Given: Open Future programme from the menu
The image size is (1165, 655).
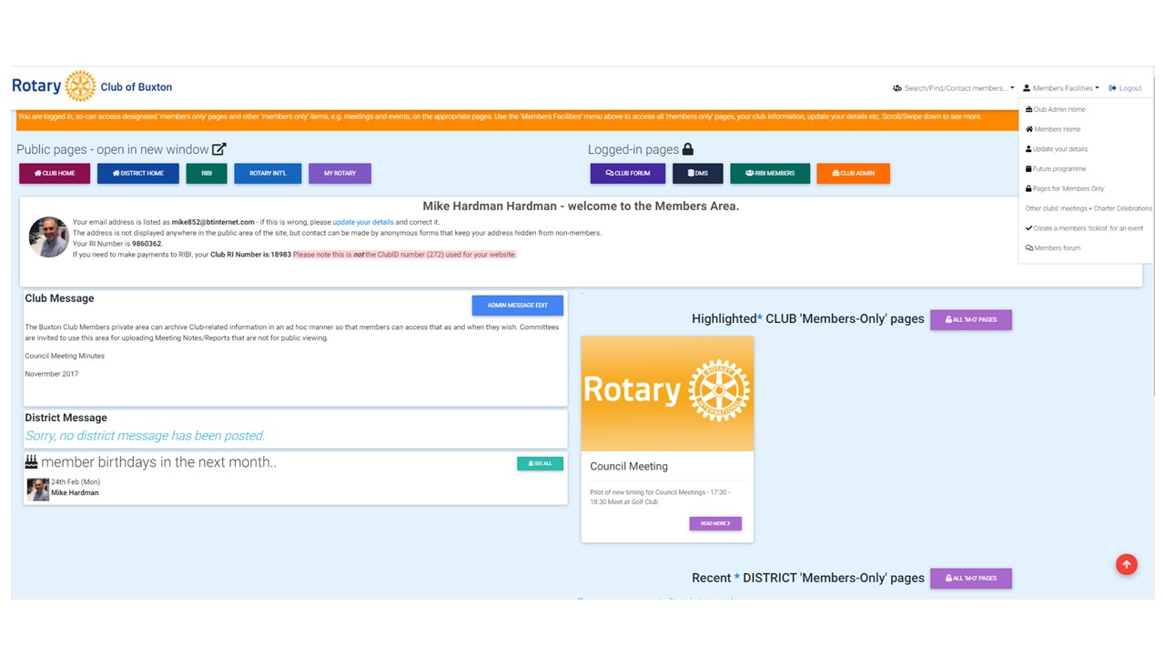Looking at the screenshot, I should (1056, 169).
